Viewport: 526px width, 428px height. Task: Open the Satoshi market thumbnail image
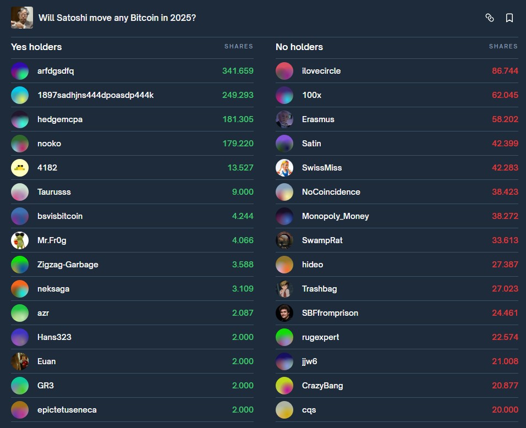(x=22, y=18)
